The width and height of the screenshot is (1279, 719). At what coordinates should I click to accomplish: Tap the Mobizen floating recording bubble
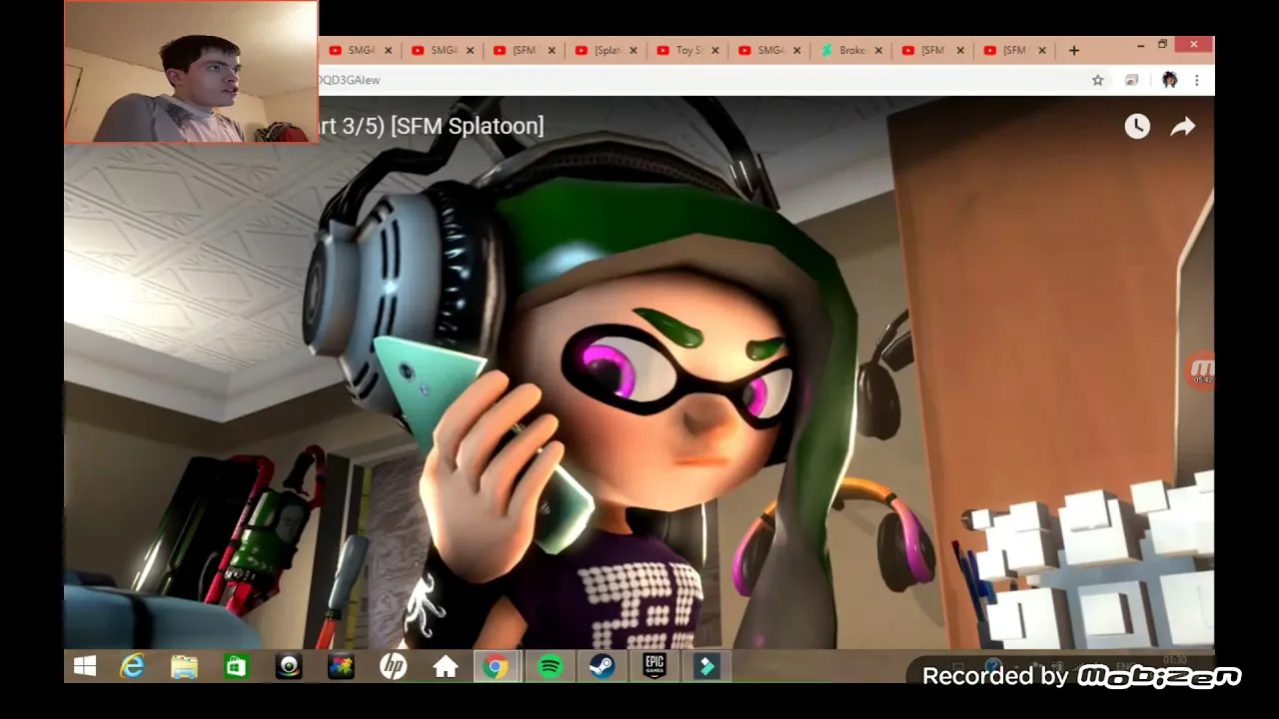[x=1201, y=370]
